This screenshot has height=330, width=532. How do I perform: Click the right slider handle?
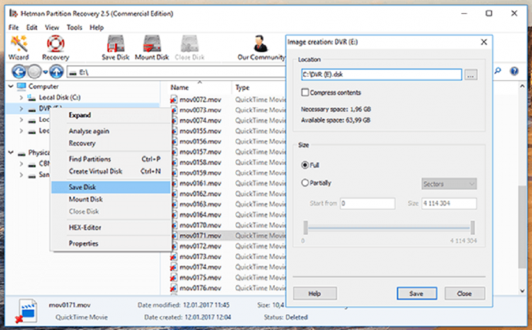tap(472, 228)
